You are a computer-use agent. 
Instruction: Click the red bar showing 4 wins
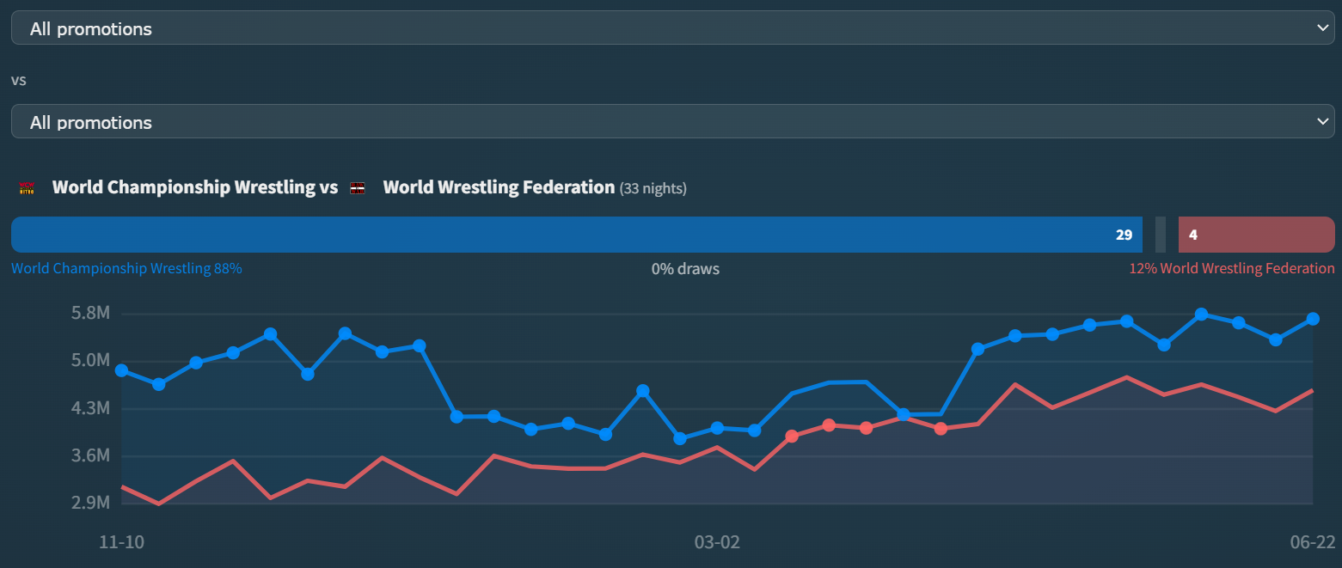pos(1256,235)
